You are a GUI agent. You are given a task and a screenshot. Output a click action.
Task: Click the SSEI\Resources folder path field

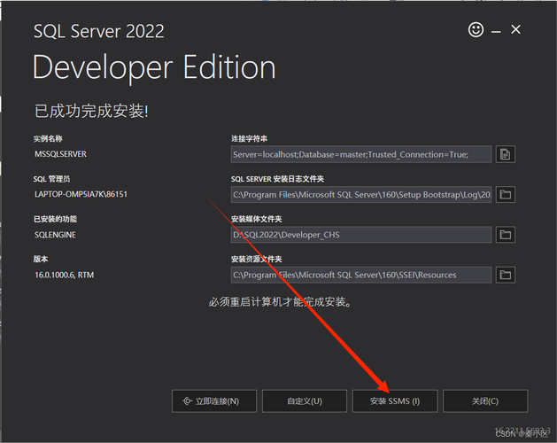360,275
